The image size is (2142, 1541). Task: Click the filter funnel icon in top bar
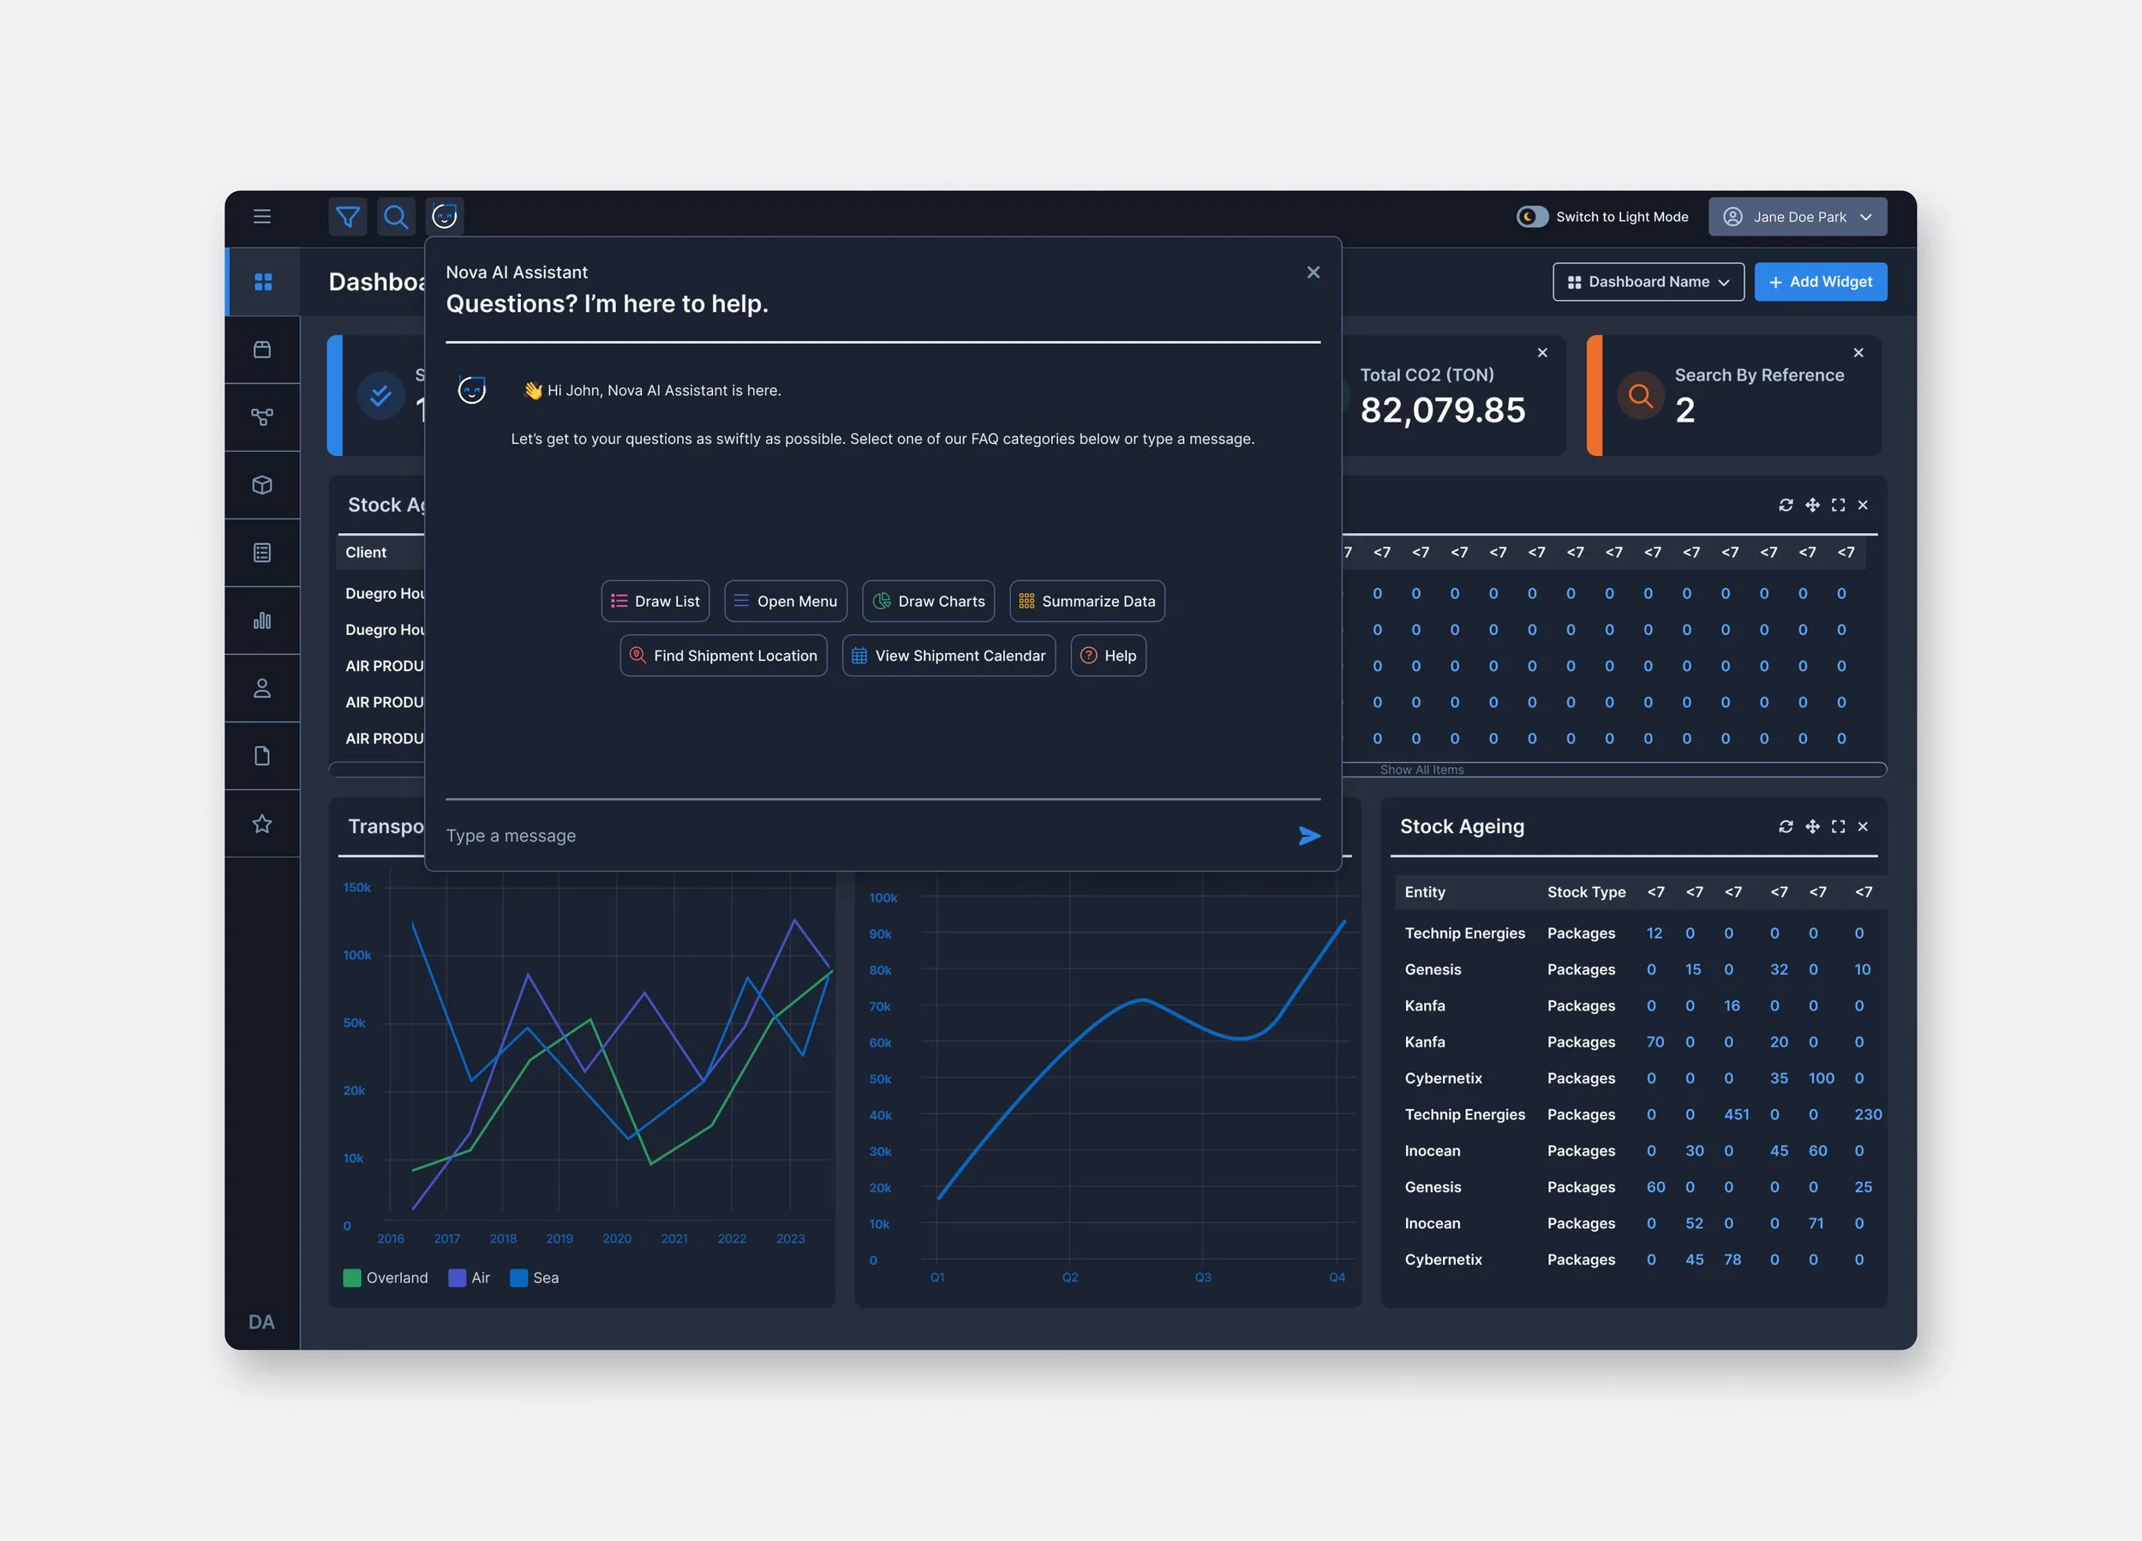click(x=348, y=218)
